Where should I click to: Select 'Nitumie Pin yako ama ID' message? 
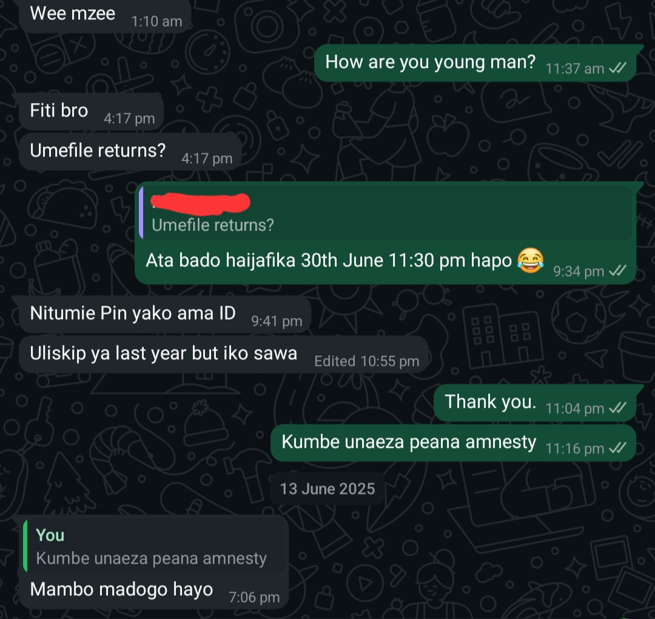pyautogui.click(x=133, y=314)
